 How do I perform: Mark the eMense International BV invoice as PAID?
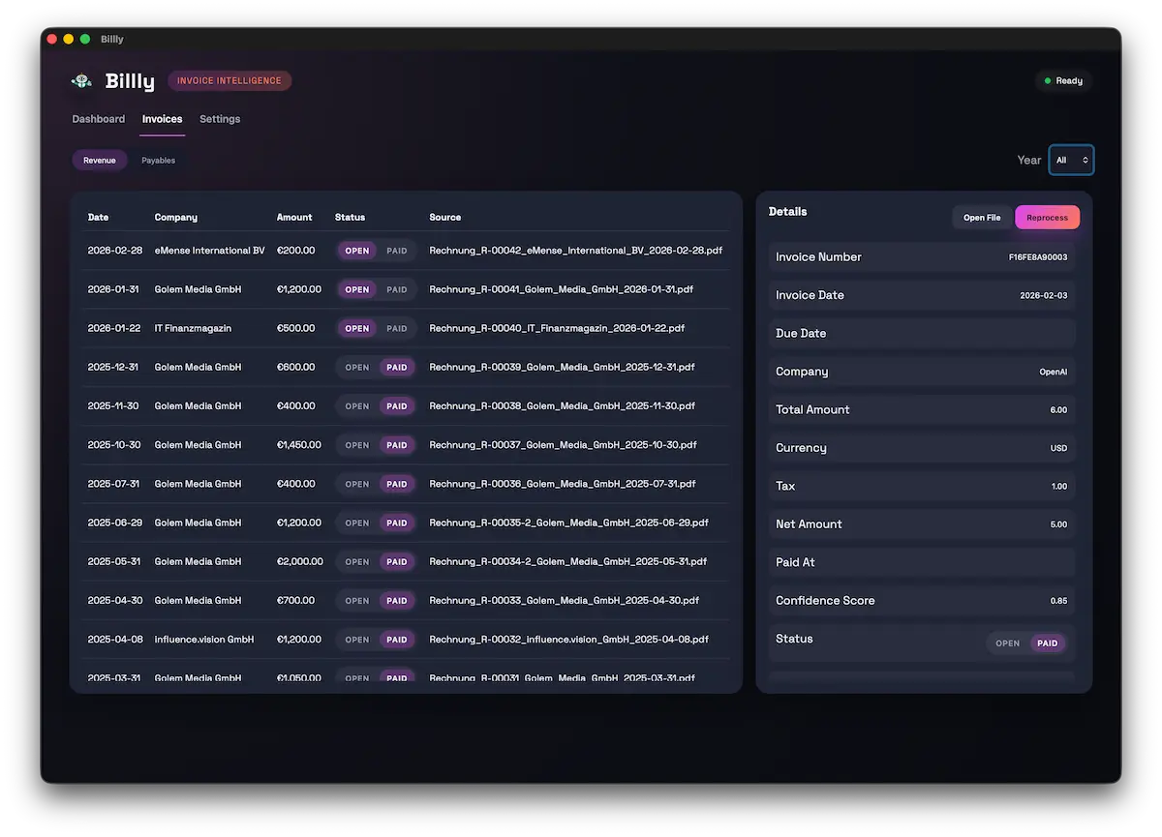(x=397, y=250)
